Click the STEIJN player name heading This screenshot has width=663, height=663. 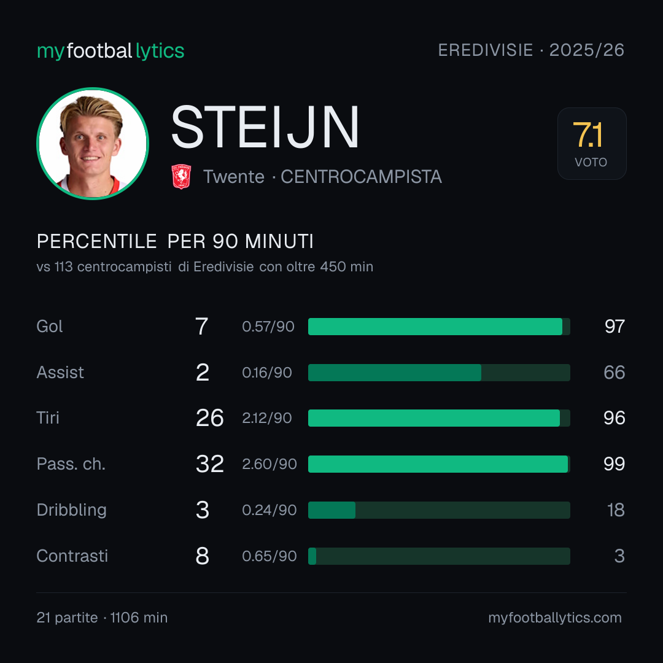pyautogui.click(x=265, y=127)
